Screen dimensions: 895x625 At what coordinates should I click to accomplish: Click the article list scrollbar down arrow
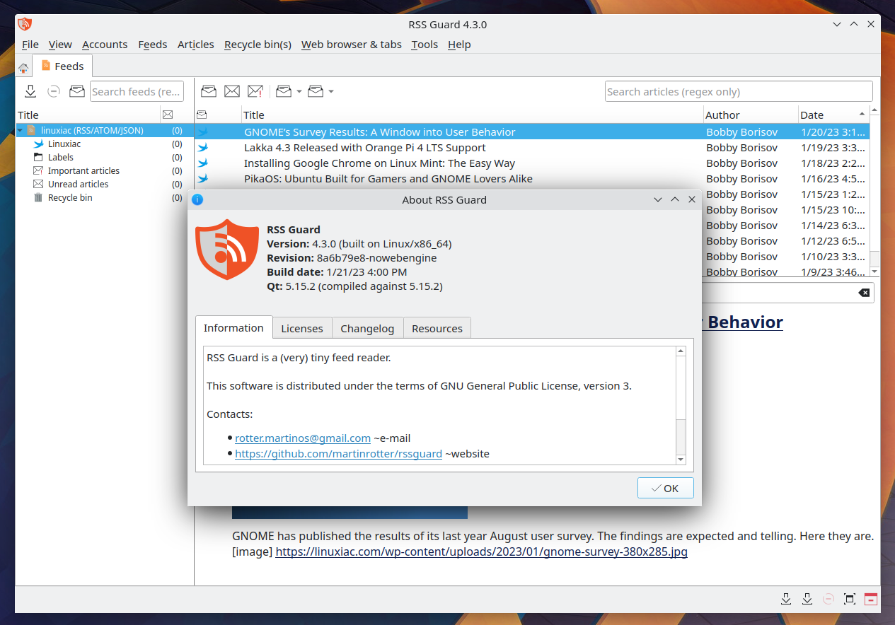[874, 271]
